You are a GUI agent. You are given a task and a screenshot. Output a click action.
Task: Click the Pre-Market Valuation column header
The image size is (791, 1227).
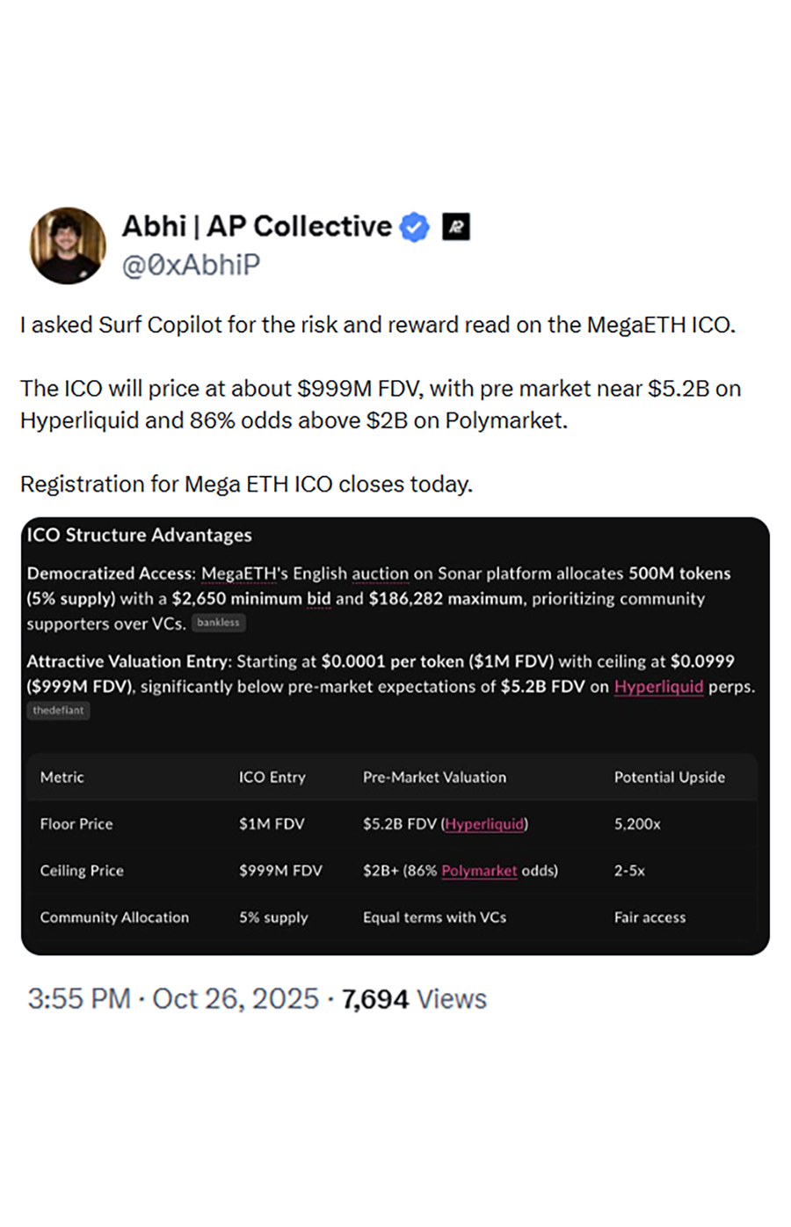tap(434, 778)
